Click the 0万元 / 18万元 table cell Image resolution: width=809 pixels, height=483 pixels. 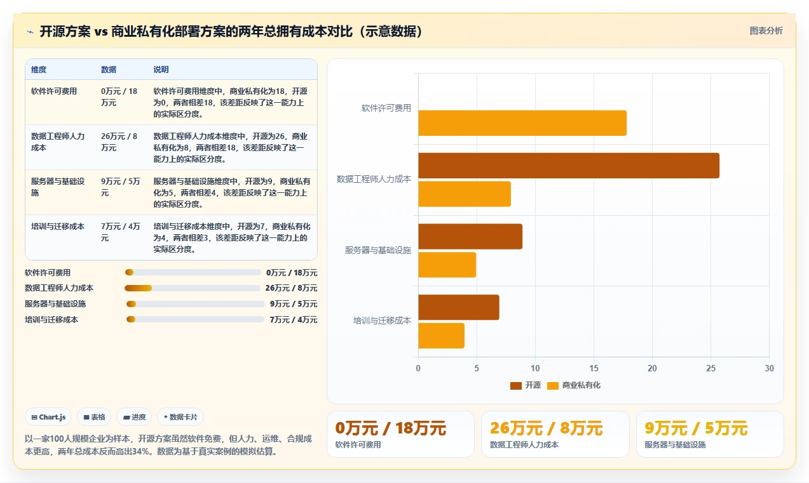tap(119, 97)
